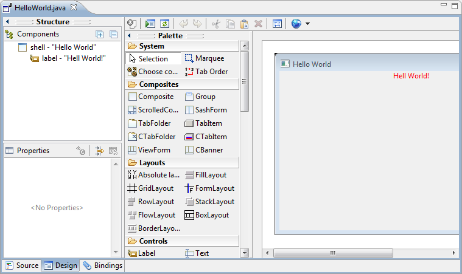
Task: Select shell - "Hello World" tree node
Action: click(x=57, y=47)
